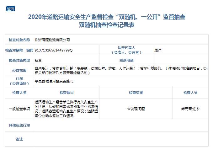
Task: Click the 检查对象唯一编码 label
Action: [19, 50]
